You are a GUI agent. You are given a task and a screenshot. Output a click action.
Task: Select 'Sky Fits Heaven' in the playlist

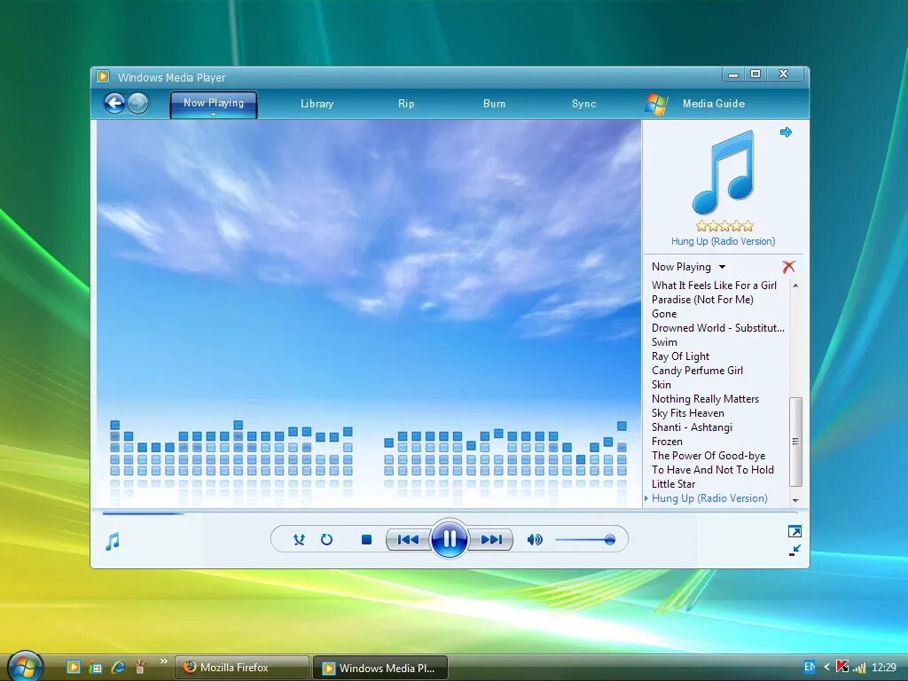(x=688, y=413)
